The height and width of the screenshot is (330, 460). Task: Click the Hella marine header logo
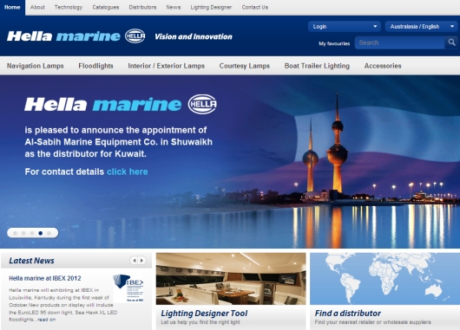coord(63,36)
